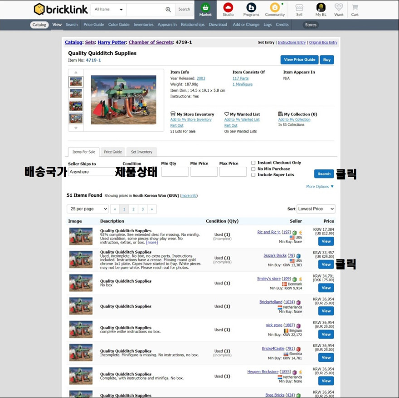Focus the Min Qty input field

pos(175,172)
